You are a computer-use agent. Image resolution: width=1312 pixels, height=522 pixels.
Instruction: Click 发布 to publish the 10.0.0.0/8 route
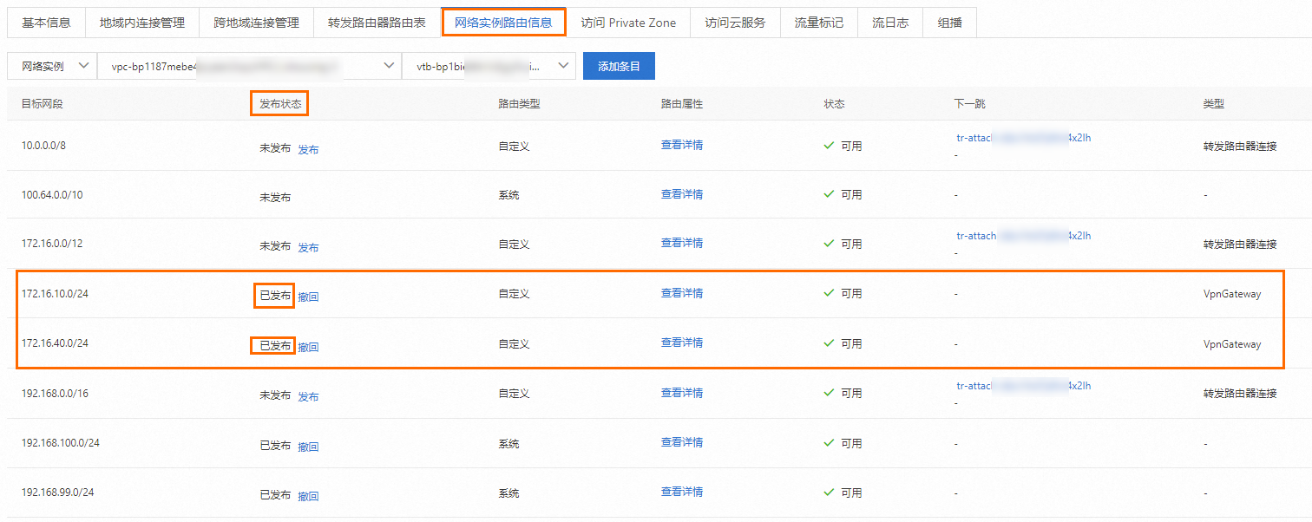click(x=309, y=148)
